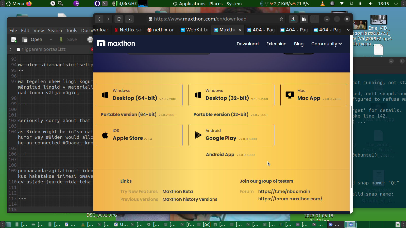Click the gears icon in the top panel

coord(60,4)
